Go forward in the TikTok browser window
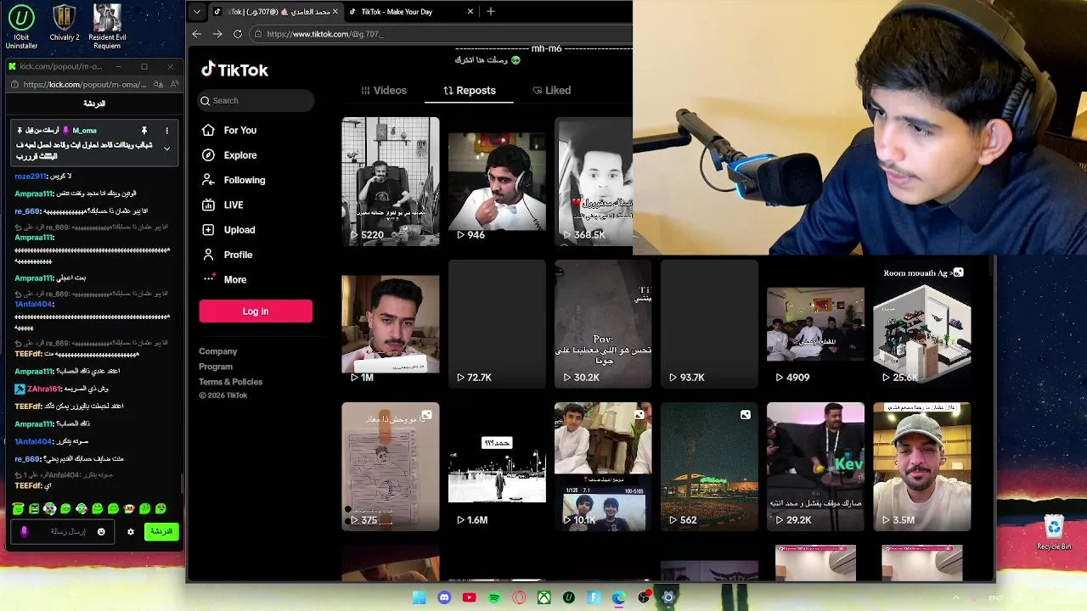This screenshot has width=1087, height=611. click(217, 34)
